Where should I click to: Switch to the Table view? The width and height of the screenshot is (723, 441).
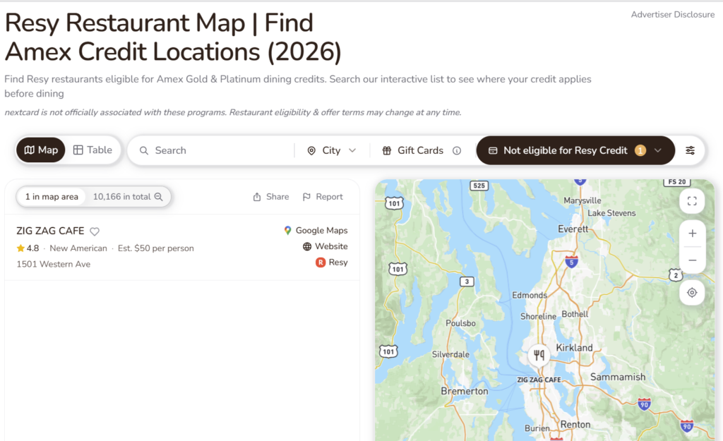92,150
